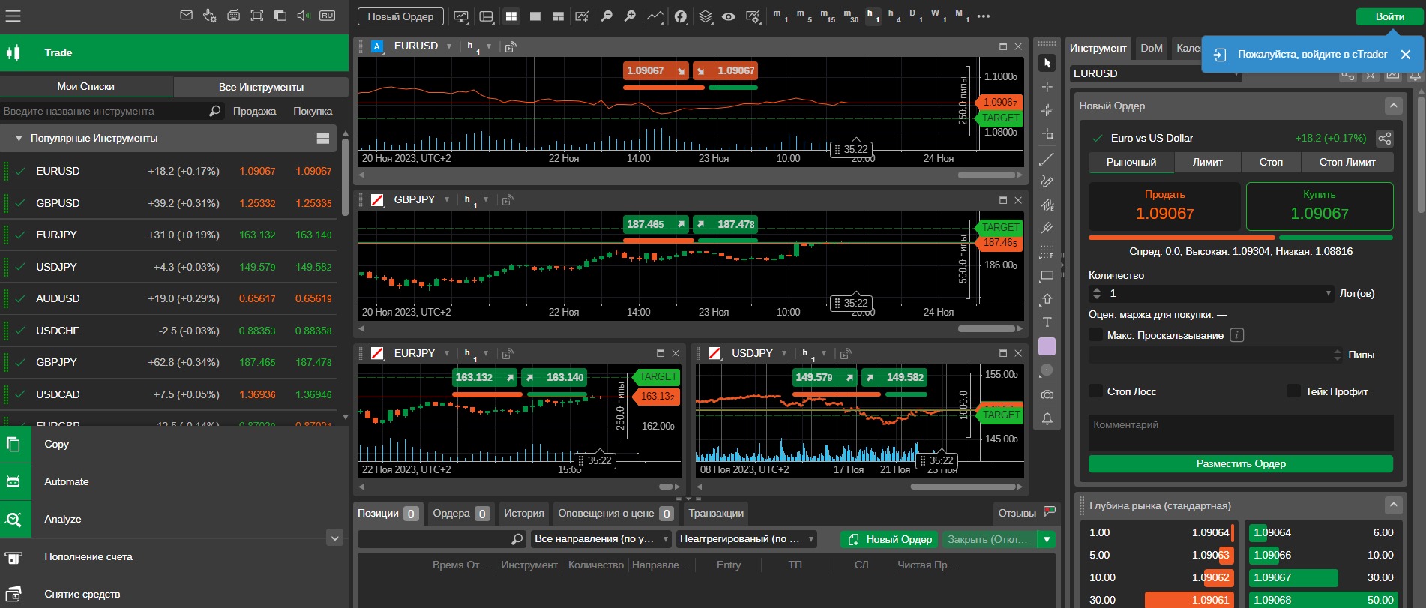Open Пополнение счета link

[x=88, y=557]
